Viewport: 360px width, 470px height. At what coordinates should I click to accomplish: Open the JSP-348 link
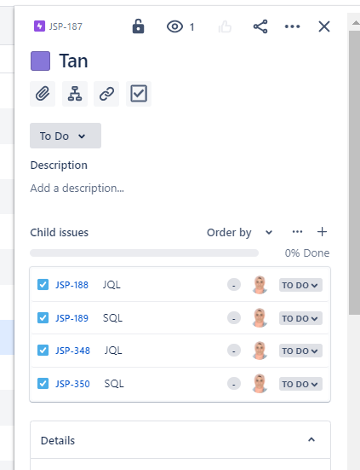pyautogui.click(x=72, y=351)
